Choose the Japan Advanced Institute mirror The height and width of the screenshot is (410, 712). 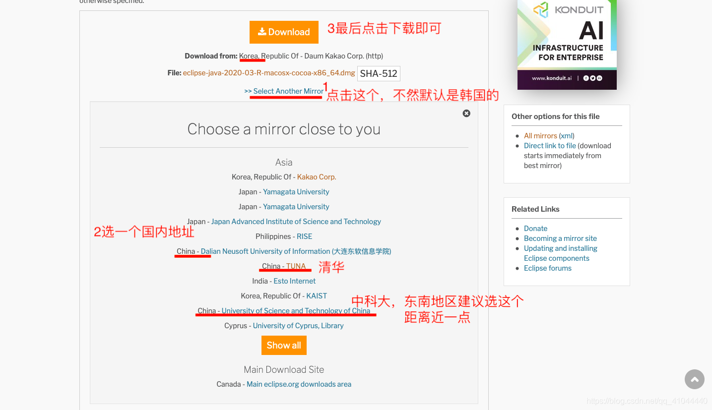296,222
